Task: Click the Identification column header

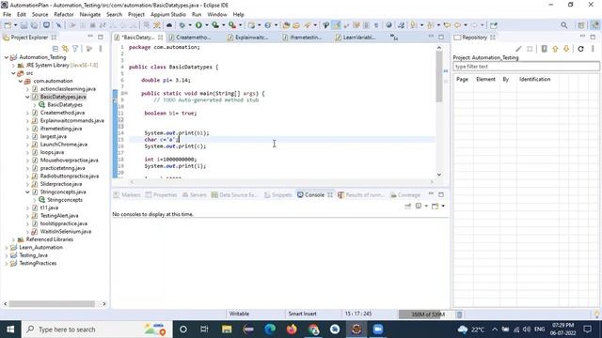Action: [x=535, y=79]
